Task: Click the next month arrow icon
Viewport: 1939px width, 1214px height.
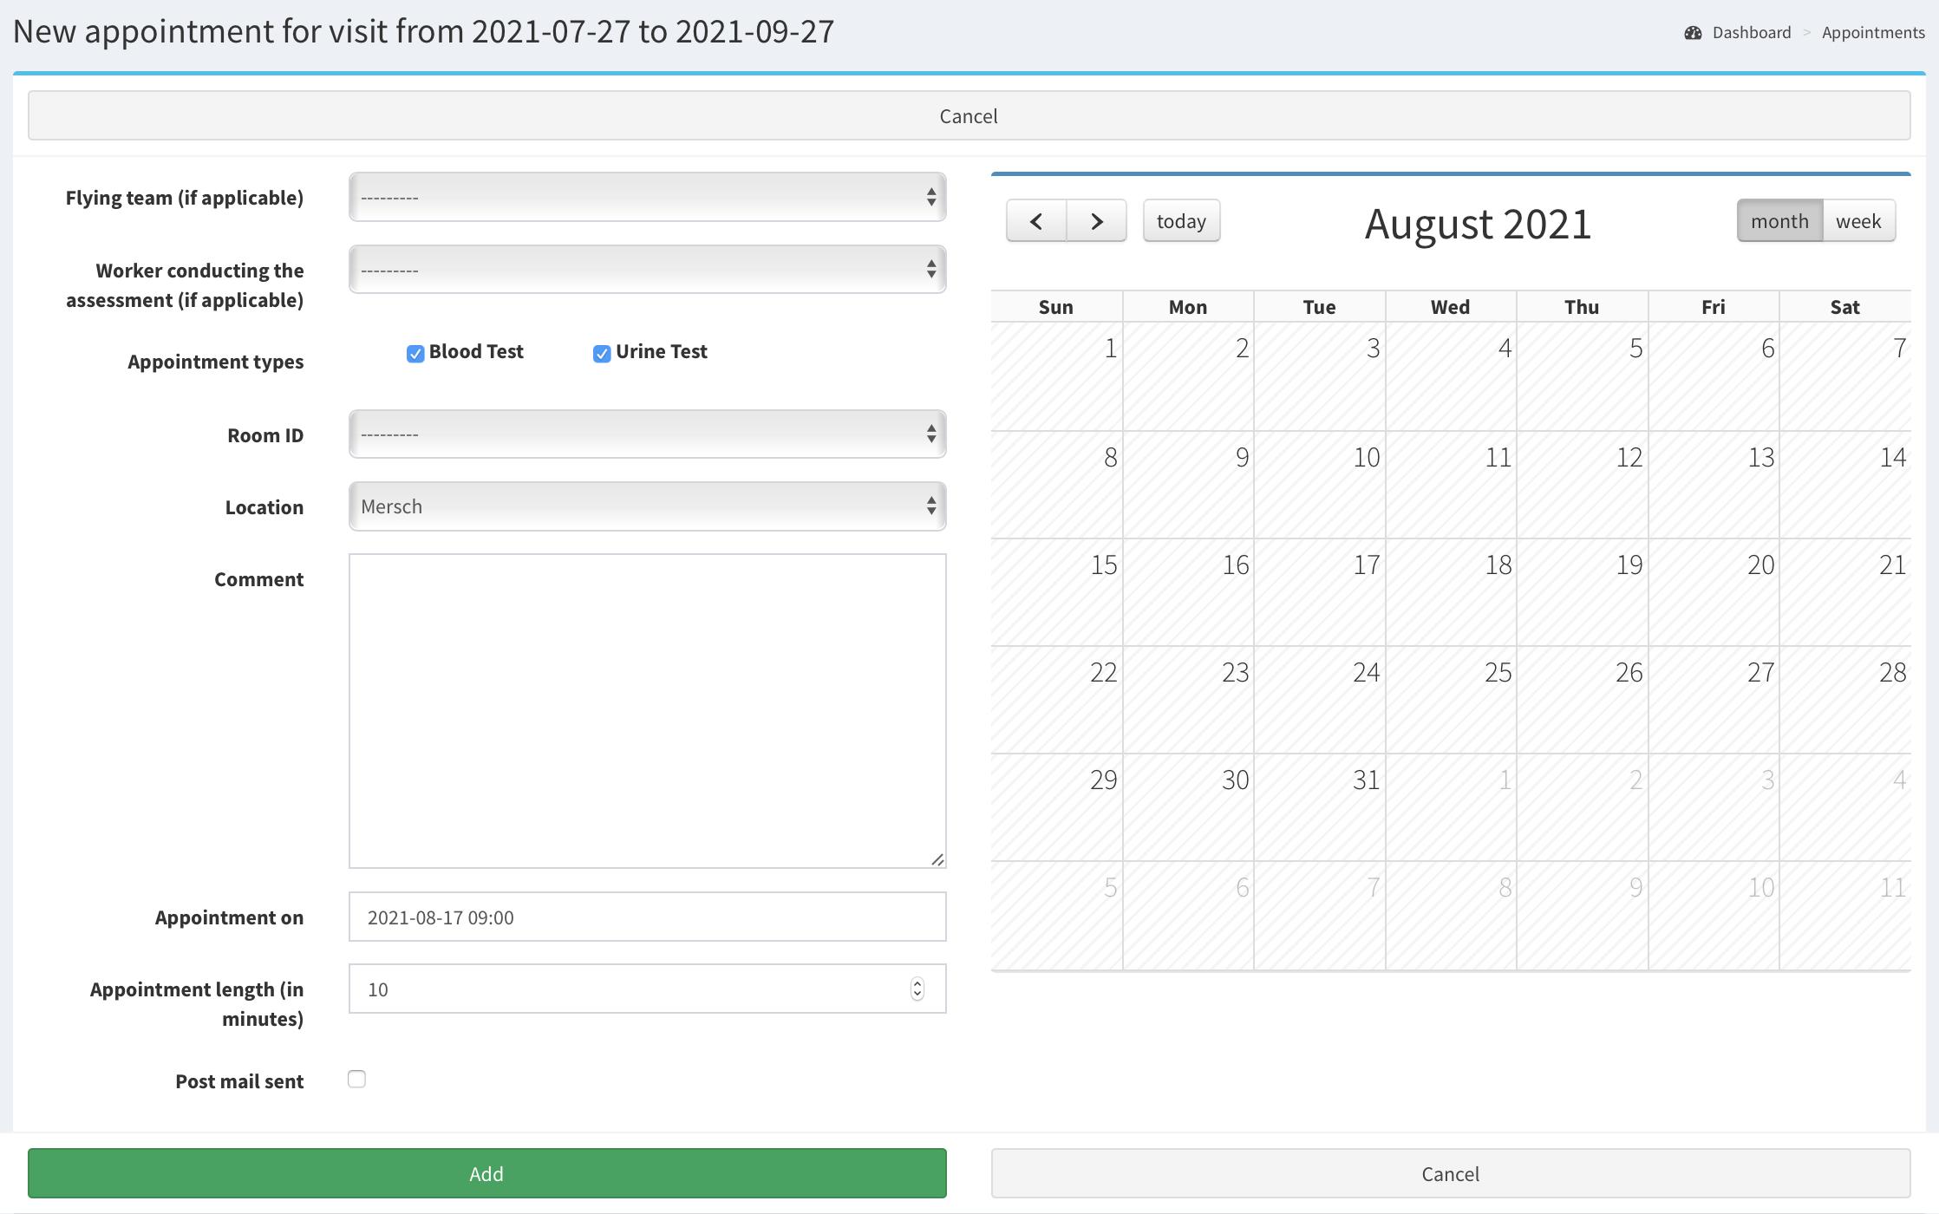Action: (x=1097, y=221)
